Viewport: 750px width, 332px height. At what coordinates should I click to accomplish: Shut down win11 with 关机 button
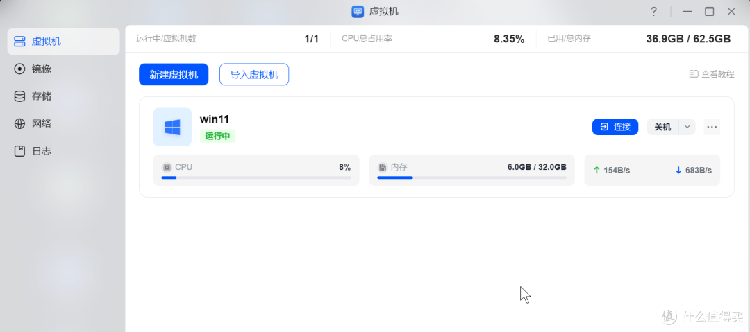point(662,127)
